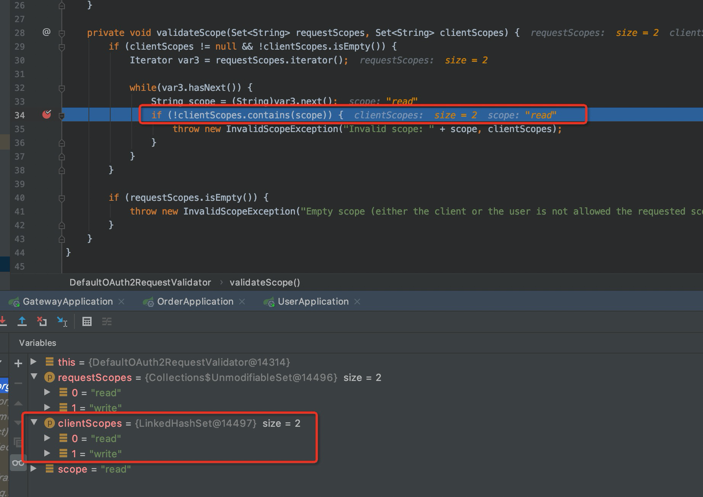
Task: Open validateScope() from the breadcrumb
Action: pos(265,282)
